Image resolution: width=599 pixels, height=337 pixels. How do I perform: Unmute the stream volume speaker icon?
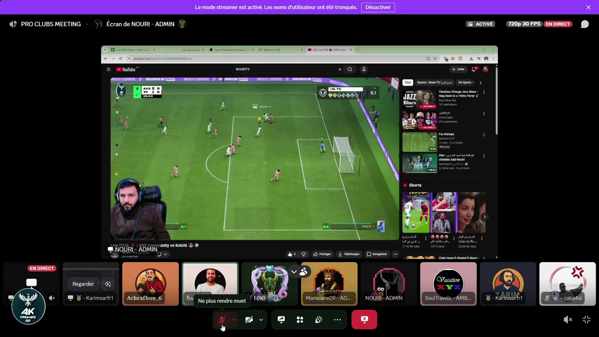(568, 320)
